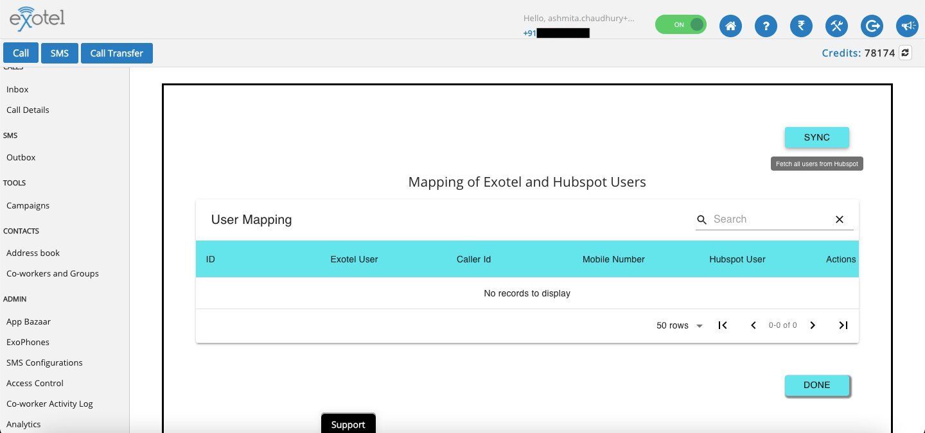Open SMS Configurations in sidebar

click(44, 362)
